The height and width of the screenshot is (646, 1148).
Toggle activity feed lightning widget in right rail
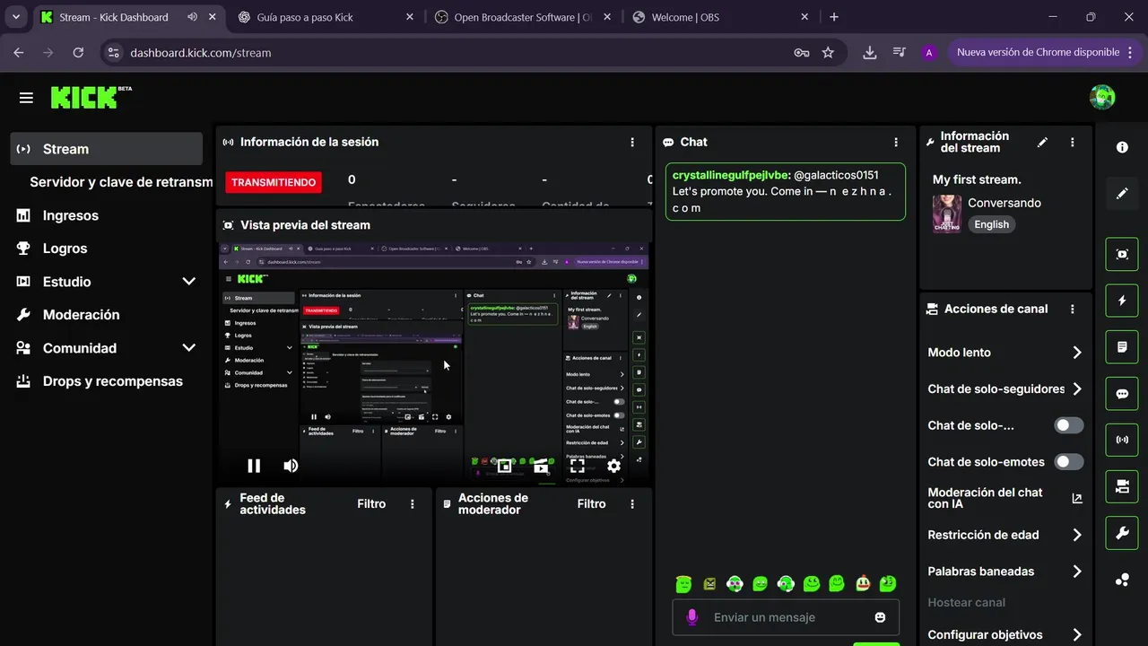[x=1122, y=301]
